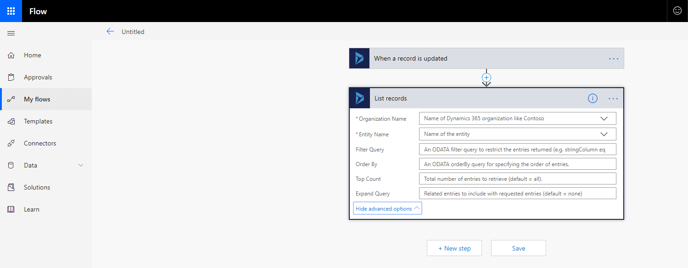Click the Top Count input field
The image size is (688, 268).
pos(517,179)
